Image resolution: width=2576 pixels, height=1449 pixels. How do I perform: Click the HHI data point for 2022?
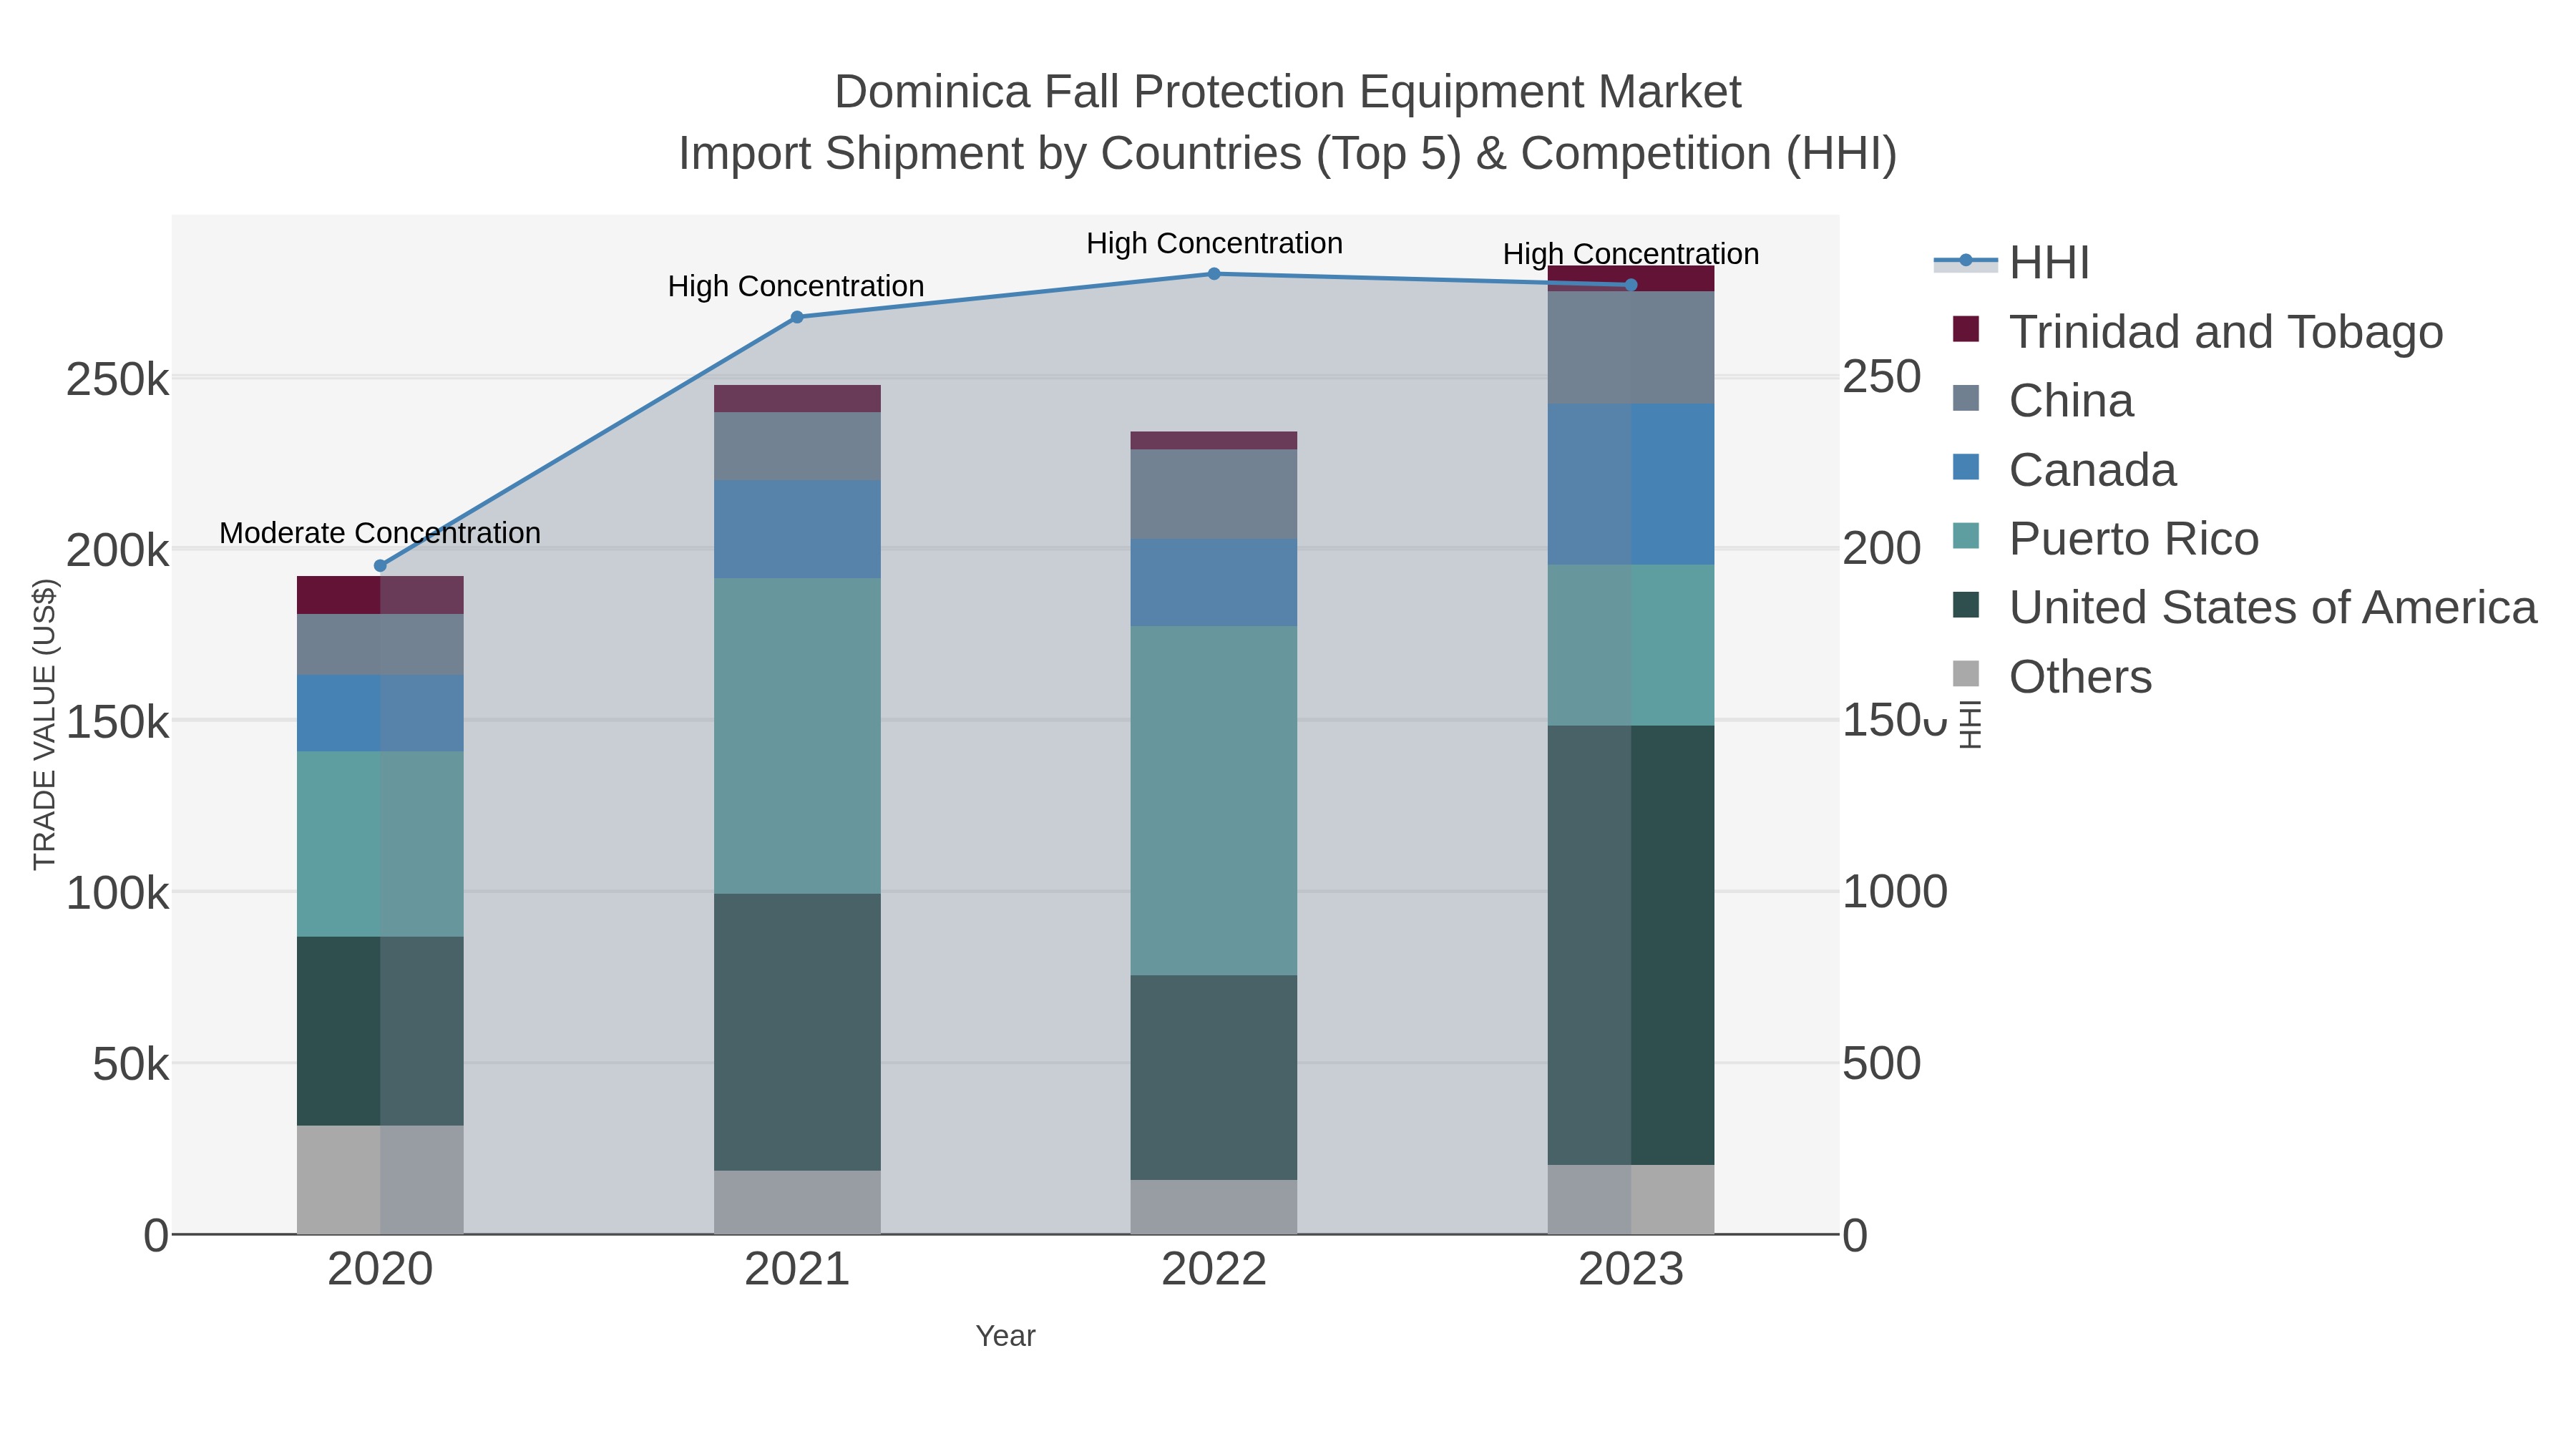pos(1214,274)
